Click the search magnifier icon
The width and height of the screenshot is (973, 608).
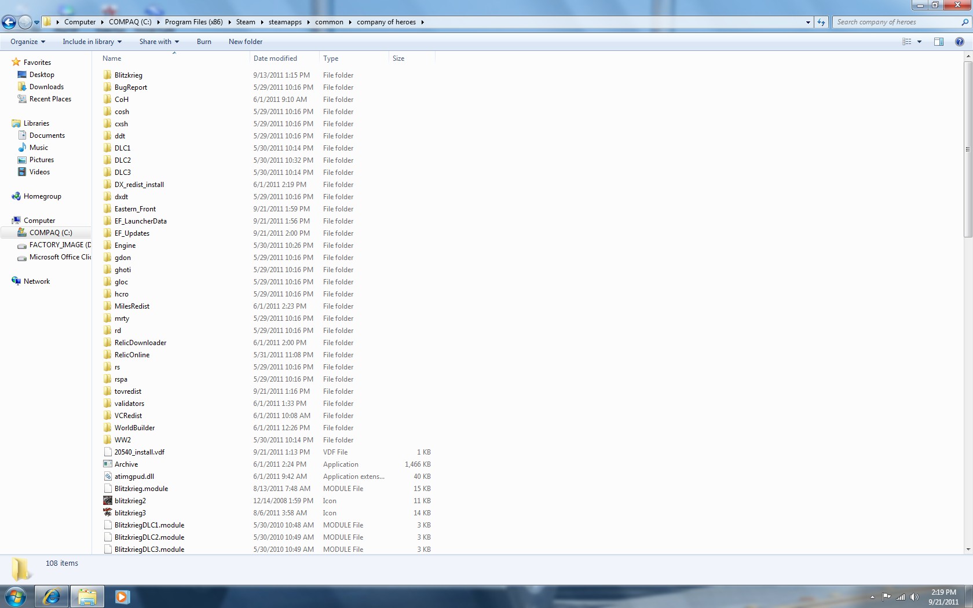[965, 22]
